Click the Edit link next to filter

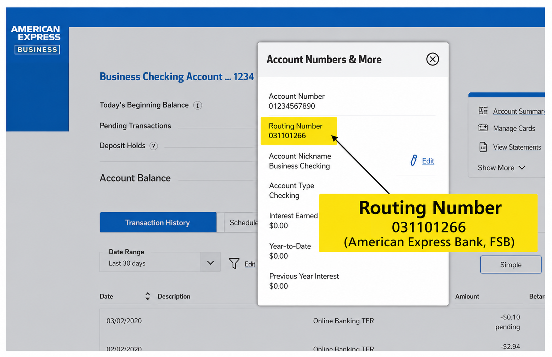coord(250,264)
